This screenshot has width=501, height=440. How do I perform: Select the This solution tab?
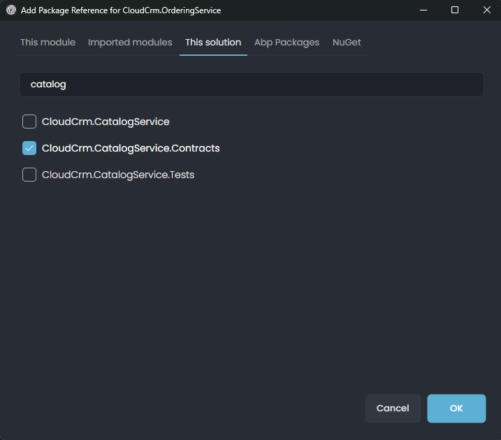pos(213,43)
